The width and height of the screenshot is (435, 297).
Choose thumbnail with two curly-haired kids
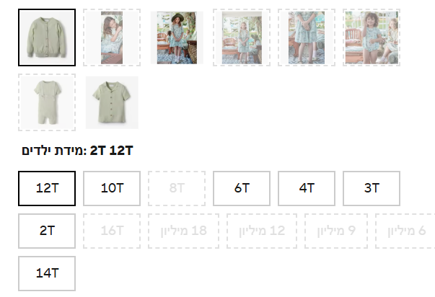(x=372, y=37)
